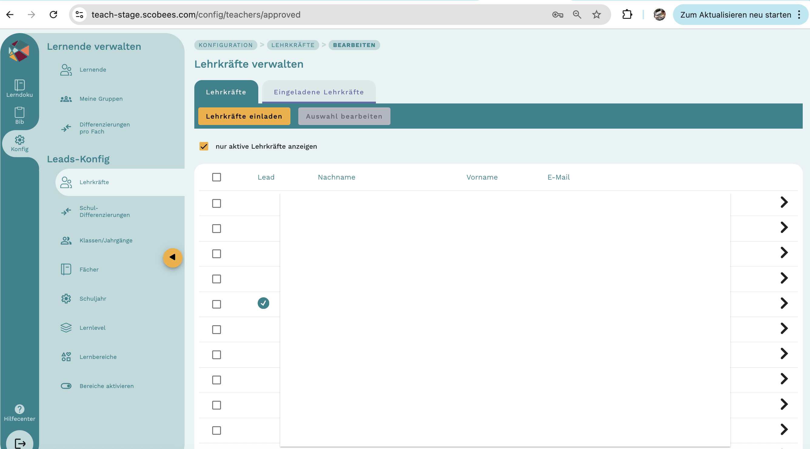Click the Bereiche aktivieren toggle icon
810x449 pixels.
coord(66,386)
